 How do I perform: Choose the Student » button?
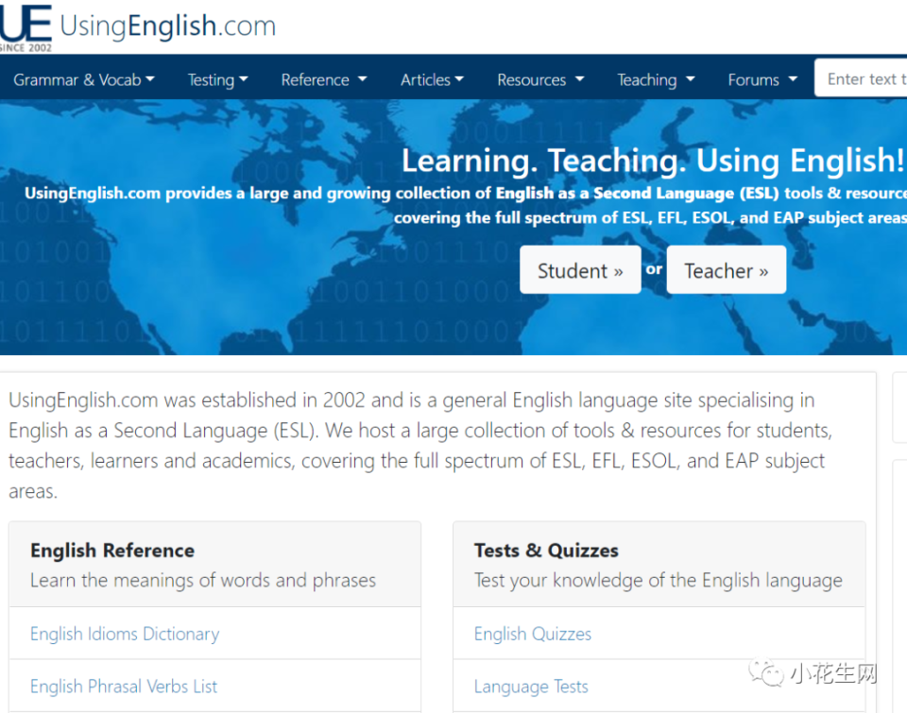(580, 270)
